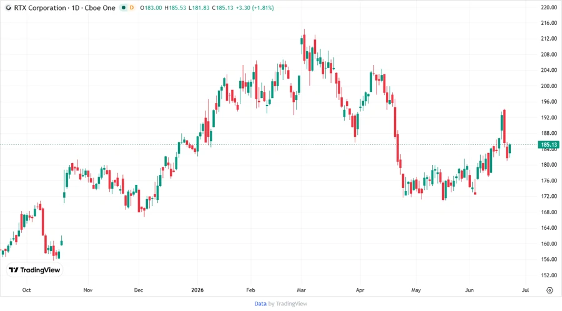Click the 216.00 price axis label
The width and height of the screenshot is (562, 311).
pos(549,23)
